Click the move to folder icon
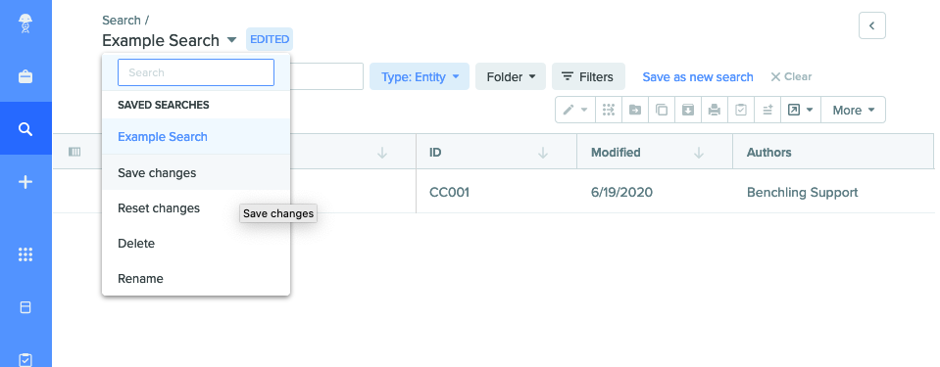The width and height of the screenshot is (940, 367). (635, 111)
